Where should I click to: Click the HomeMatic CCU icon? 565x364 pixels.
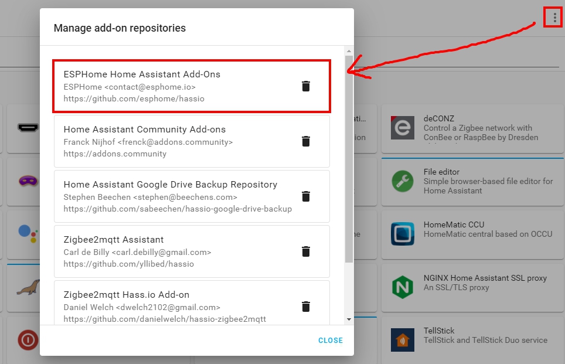[x=403, y=234]
